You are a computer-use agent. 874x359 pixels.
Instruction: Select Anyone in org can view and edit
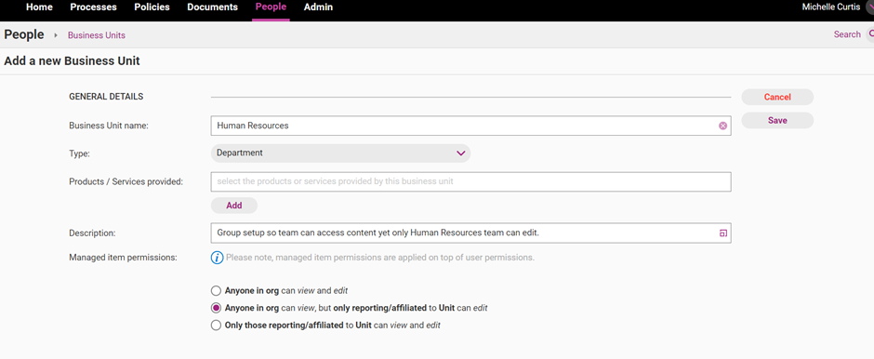pyautogui.click(x=216, y=290)
